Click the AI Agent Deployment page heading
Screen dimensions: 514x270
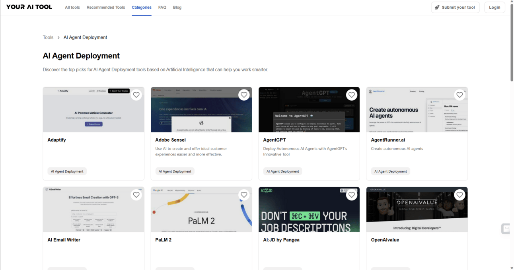tap(81, 56)
